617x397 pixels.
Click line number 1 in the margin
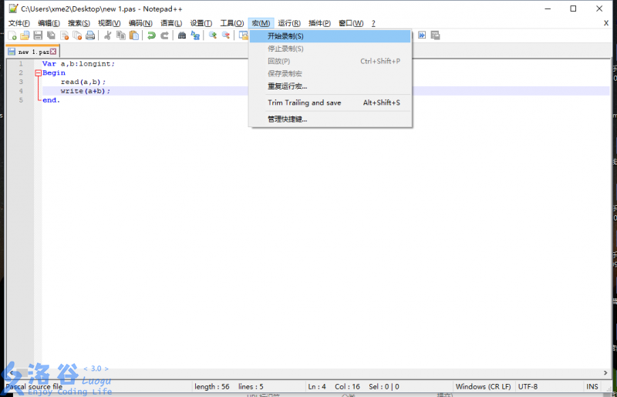pos(21,64)
